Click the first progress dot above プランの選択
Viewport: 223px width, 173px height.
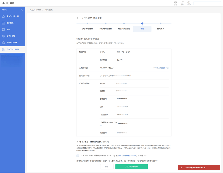coord(87,23)
